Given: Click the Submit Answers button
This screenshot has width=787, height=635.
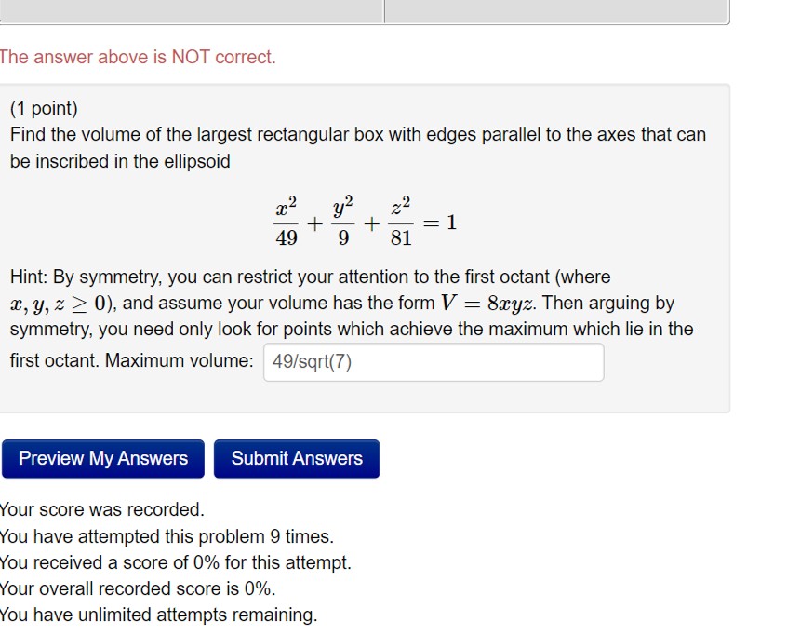Looking at the screenshot, I should pos(296,458).
